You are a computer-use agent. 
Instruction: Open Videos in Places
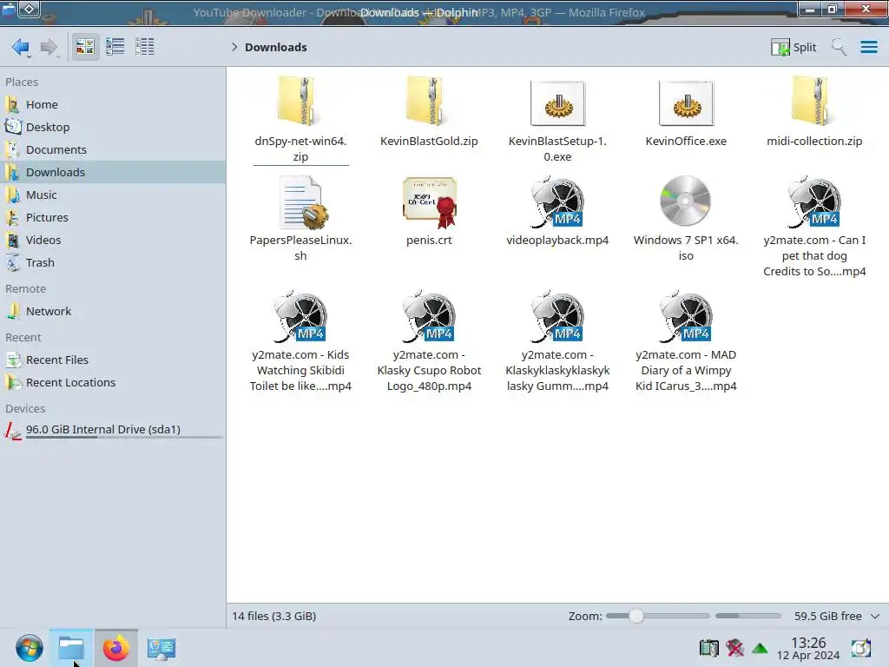(x=114, y=240)
